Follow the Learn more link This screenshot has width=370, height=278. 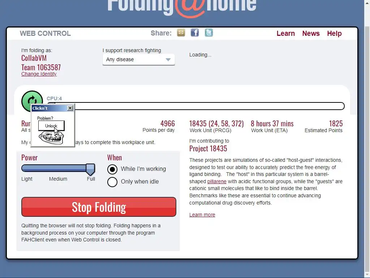point(202,215)
